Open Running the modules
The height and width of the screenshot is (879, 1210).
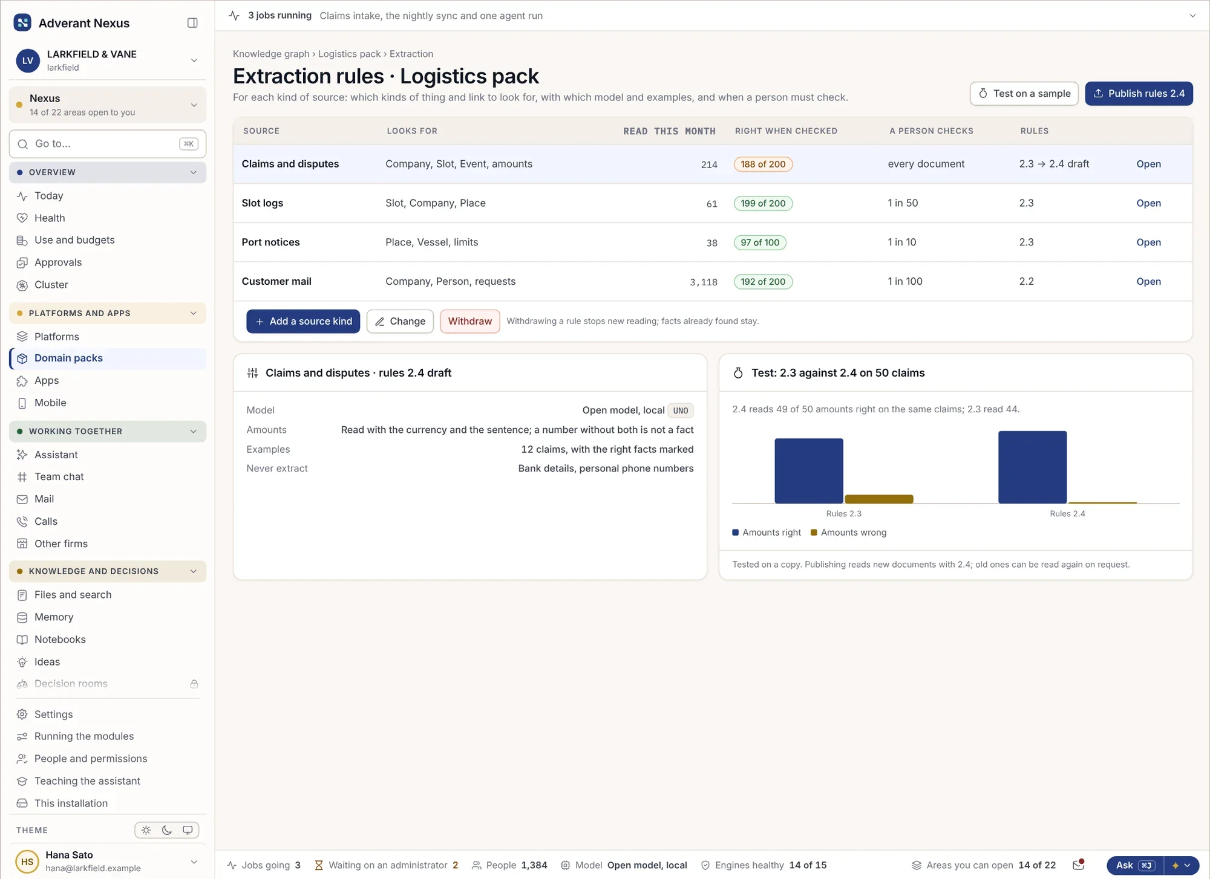84,736
